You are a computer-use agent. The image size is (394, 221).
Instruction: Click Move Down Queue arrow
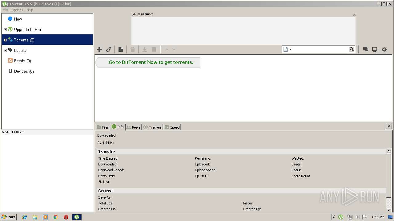[174, 49]
